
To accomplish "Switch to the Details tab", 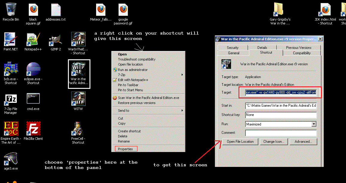I will 262,47.
